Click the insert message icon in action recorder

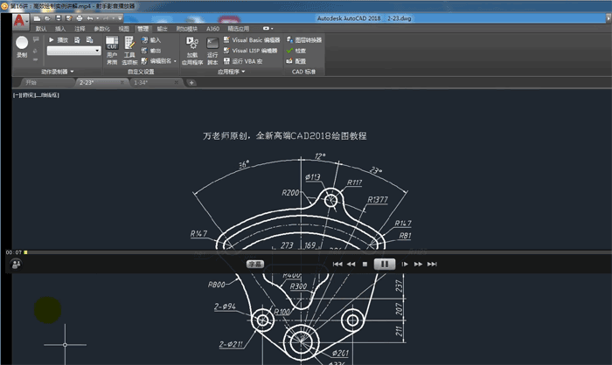pos(36,39)
